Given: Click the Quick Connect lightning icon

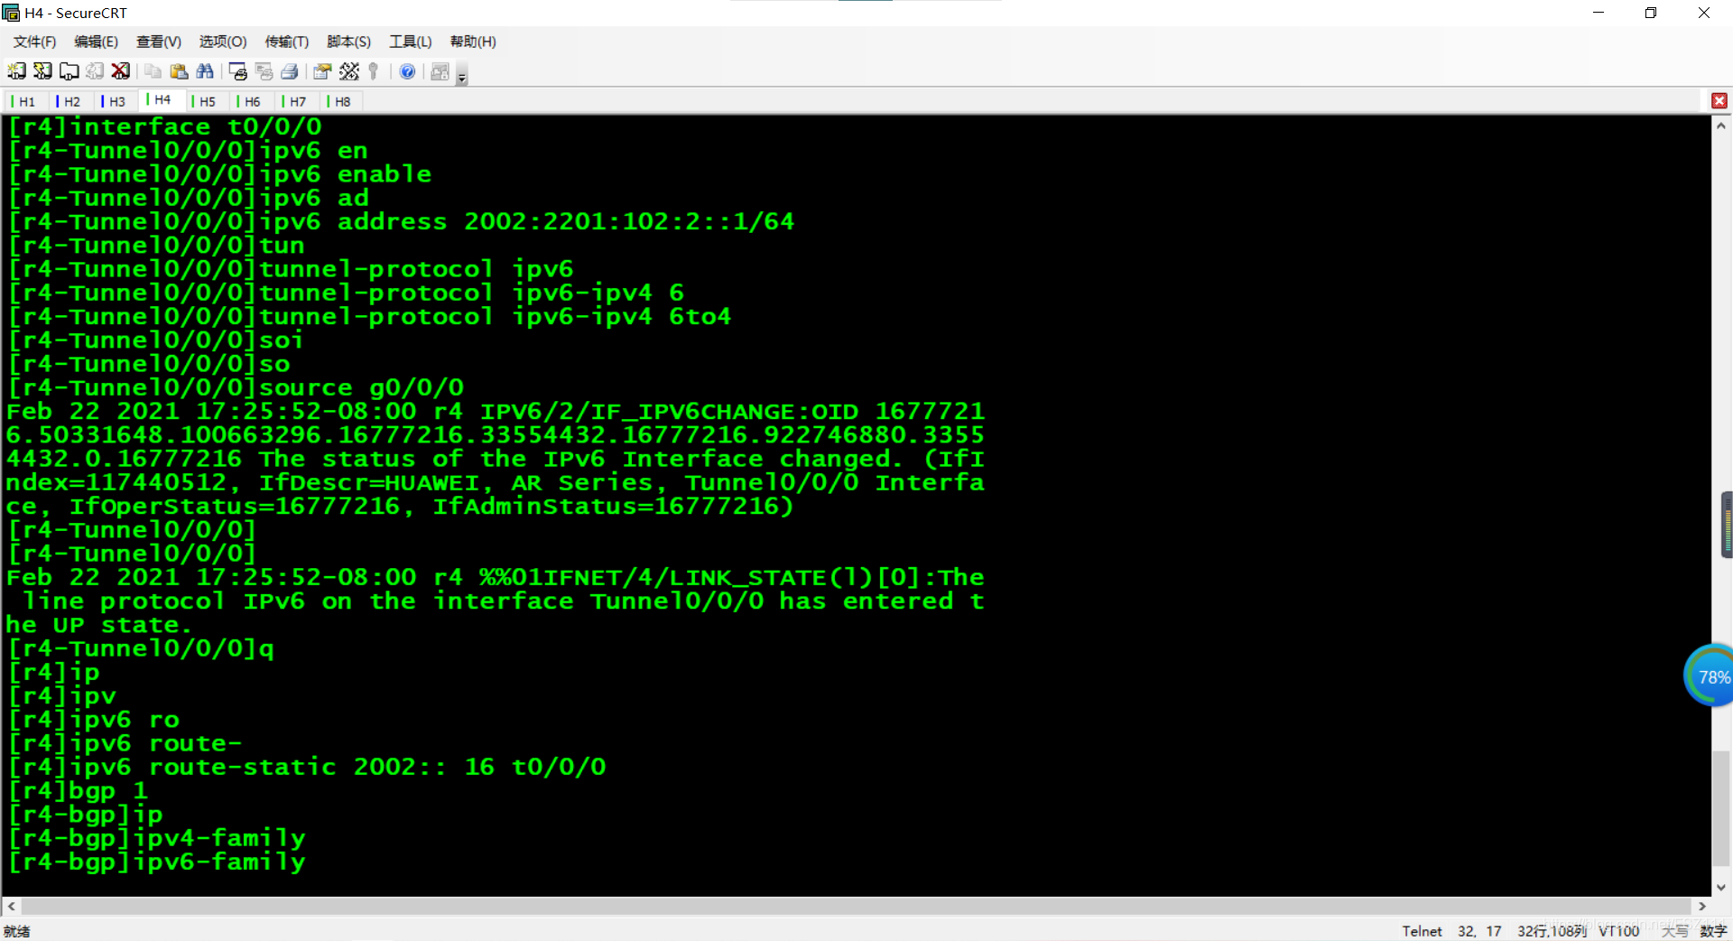Looking at the screenshot, I should pos(42,71).
